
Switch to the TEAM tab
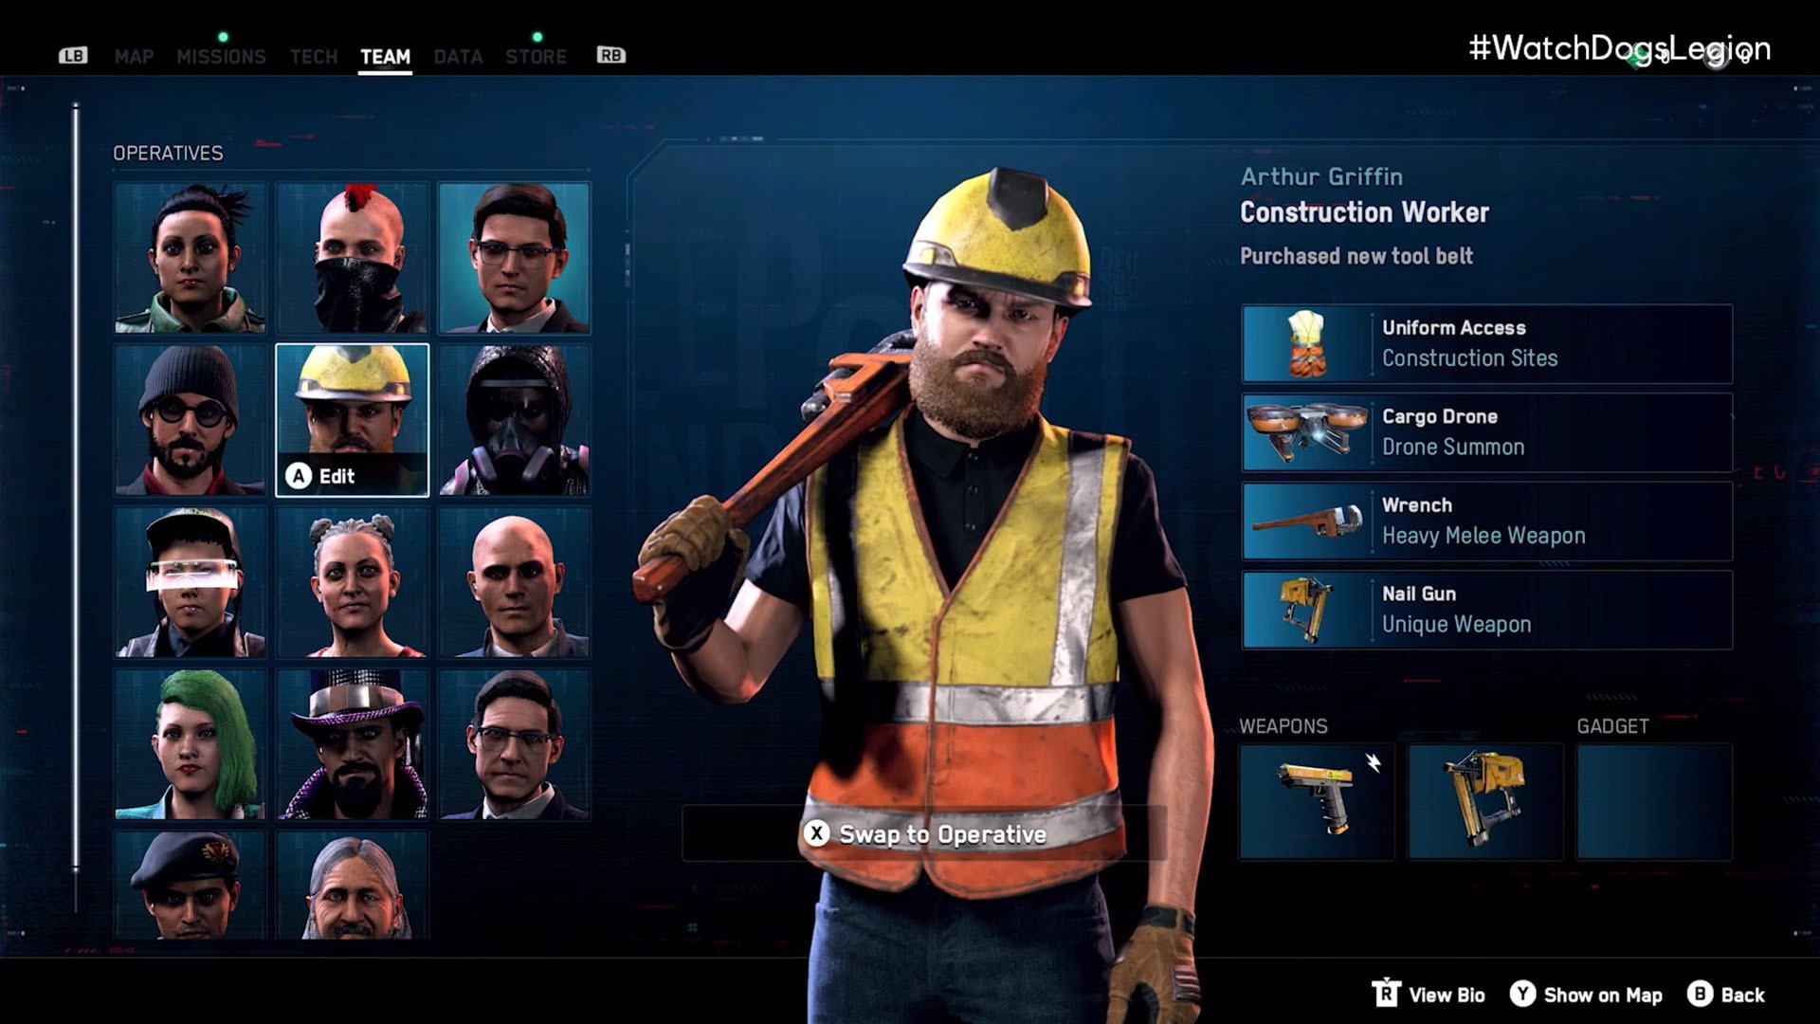(x=385, y=55)
